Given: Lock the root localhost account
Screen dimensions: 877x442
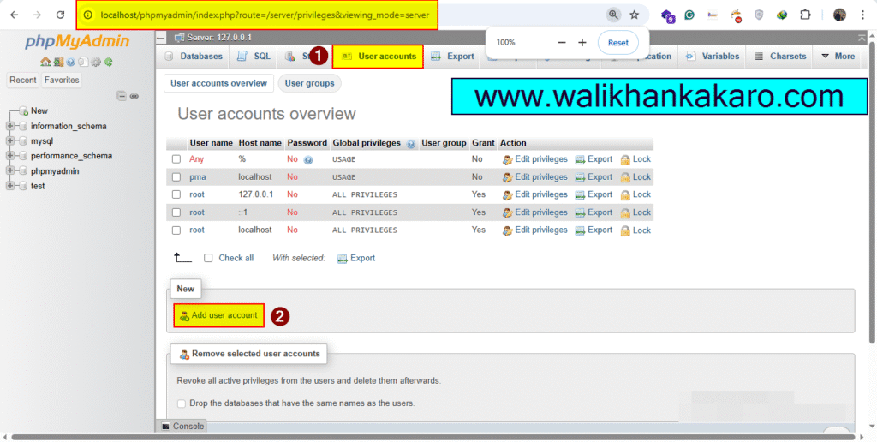Looking at the screenshot, I should tap(636, 230).
